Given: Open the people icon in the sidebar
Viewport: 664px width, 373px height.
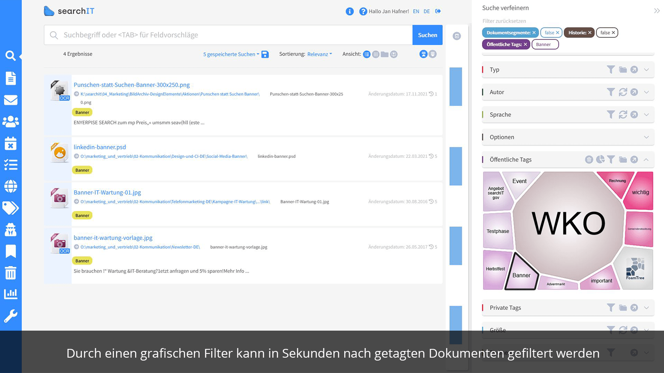Looking at the screenshot, I should pyautogui.click(x=10, y=122).
